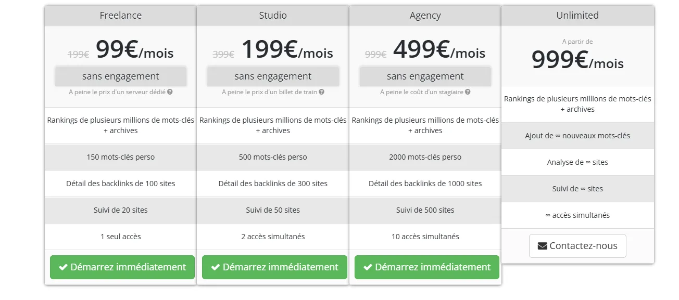
Task: Click 'sans engagement' under the Agency price
Action: click(x=425, y=76)
